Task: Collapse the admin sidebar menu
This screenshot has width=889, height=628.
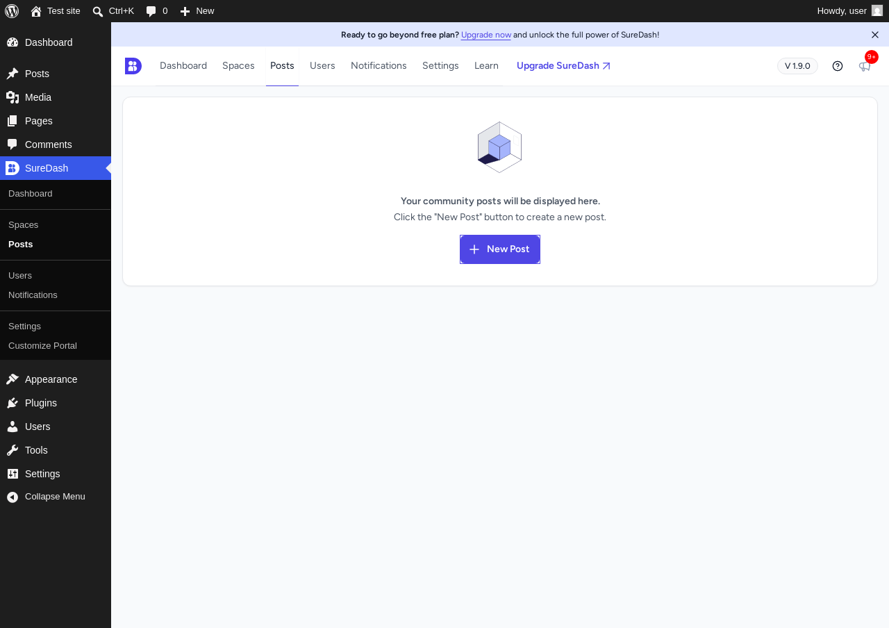Action: point(56,497)
